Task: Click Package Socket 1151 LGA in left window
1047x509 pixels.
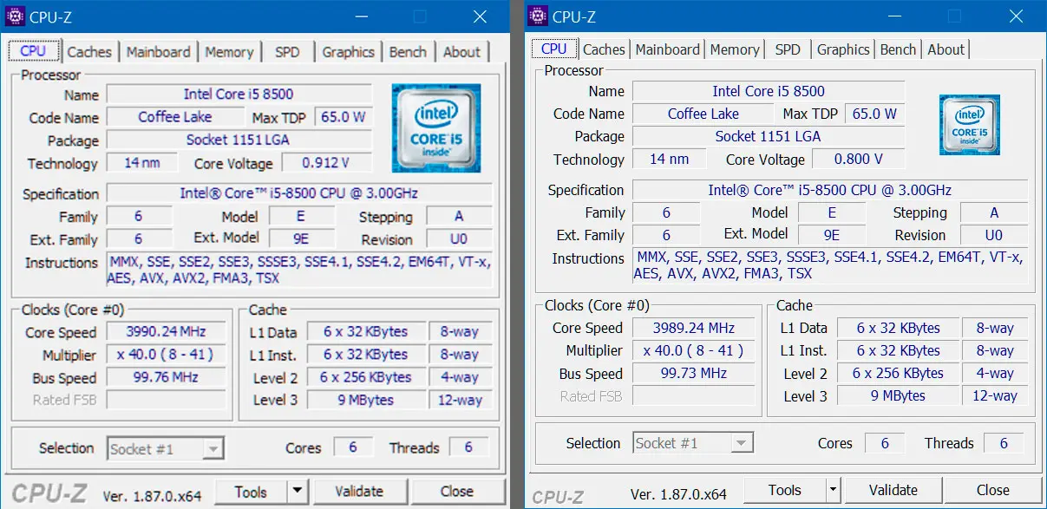Action: pyautogui.click(x=239, y=140)
